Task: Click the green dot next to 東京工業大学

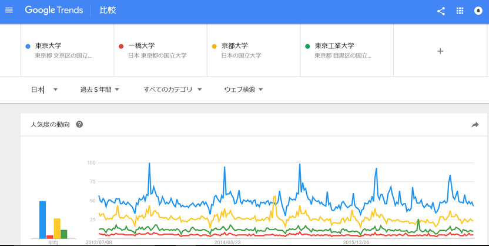Action: [x=307, y=46]
